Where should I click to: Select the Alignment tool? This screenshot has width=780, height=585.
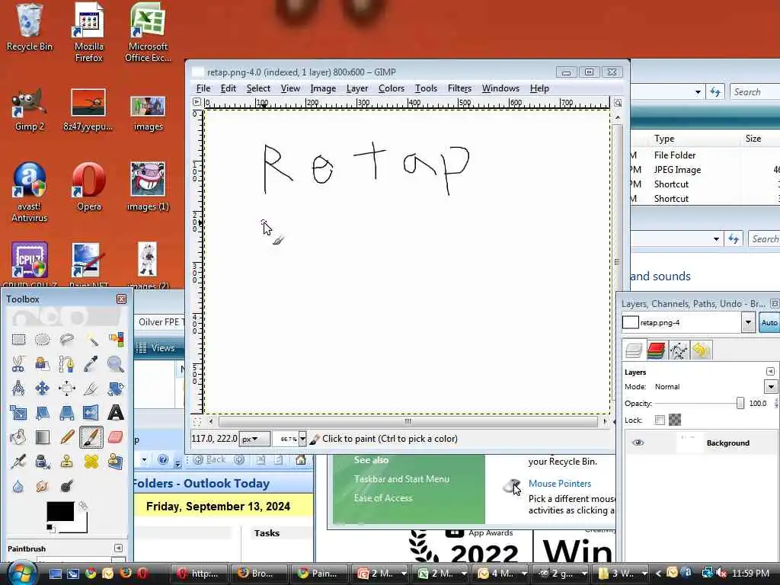67,388
